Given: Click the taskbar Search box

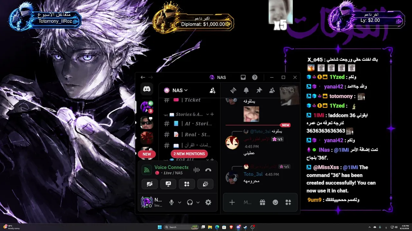Looking at the screenshot, I should pos(182,227).
